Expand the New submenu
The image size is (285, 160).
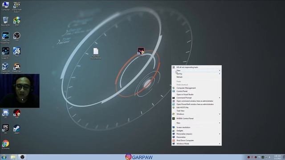196,123
